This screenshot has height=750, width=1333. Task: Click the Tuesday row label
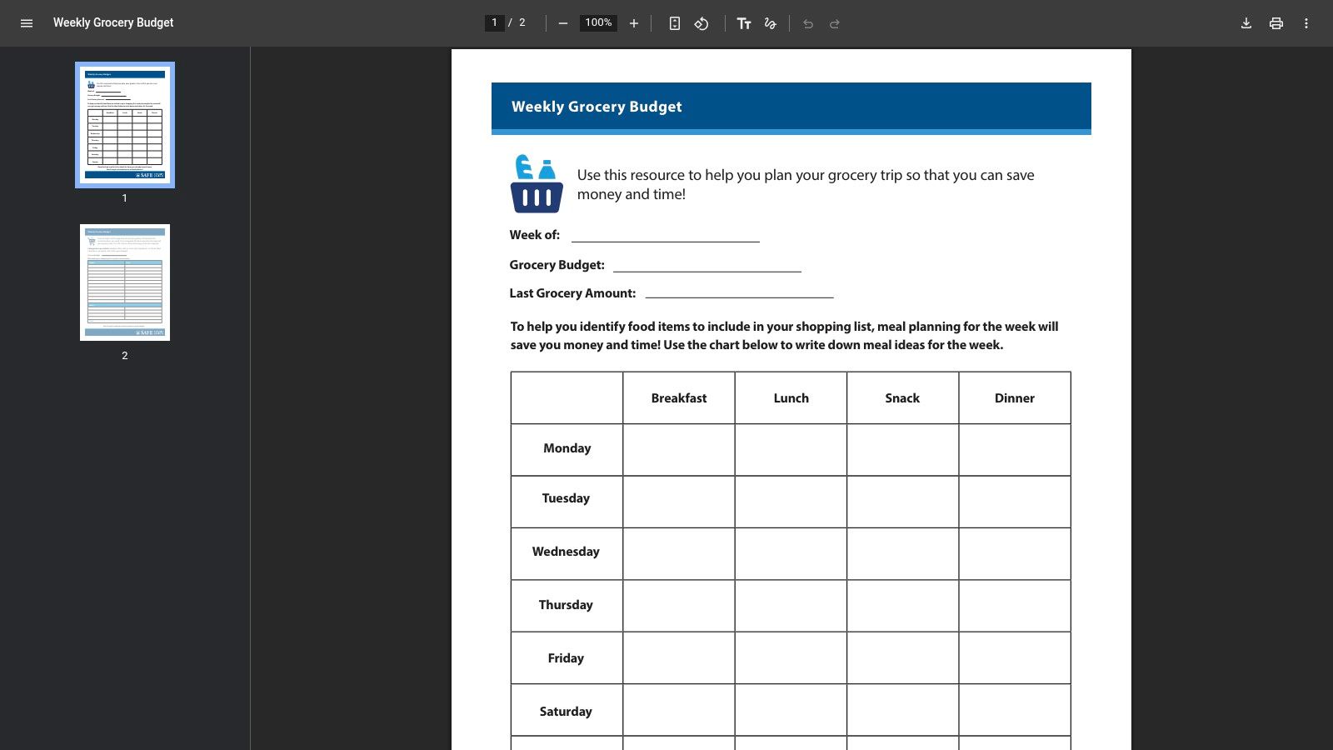point(566,498)
